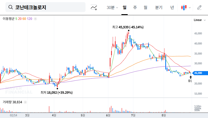Open the pencil drawing tool

[x=199, y=8]
